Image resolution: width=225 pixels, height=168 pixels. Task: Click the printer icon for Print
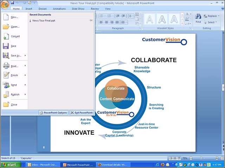[x=6, y=66]
